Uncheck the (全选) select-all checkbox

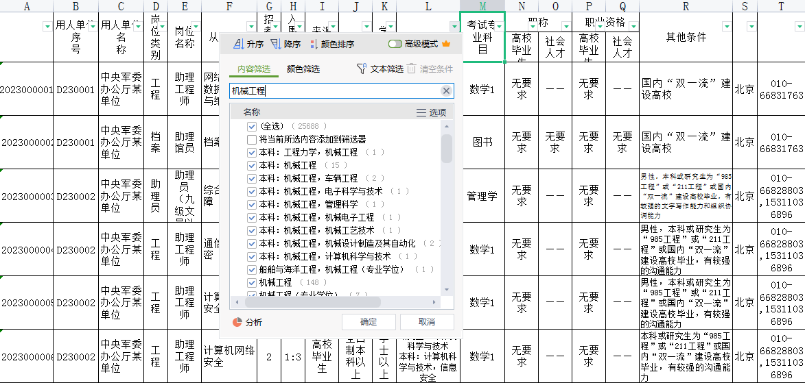coord(252,127)
